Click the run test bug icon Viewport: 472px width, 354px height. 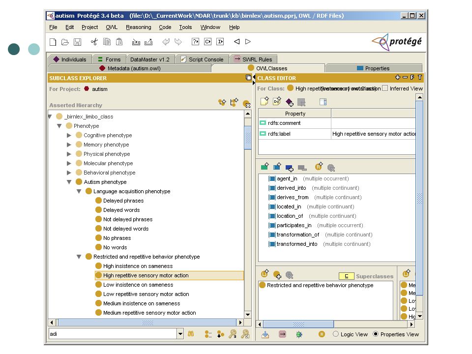pyautogui.click(x=299, y=334)
